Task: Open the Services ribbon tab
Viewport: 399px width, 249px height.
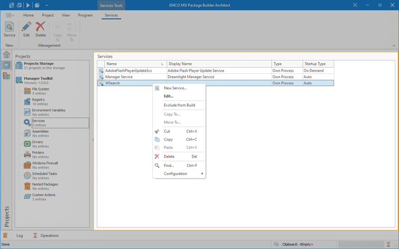Action: 111,15
